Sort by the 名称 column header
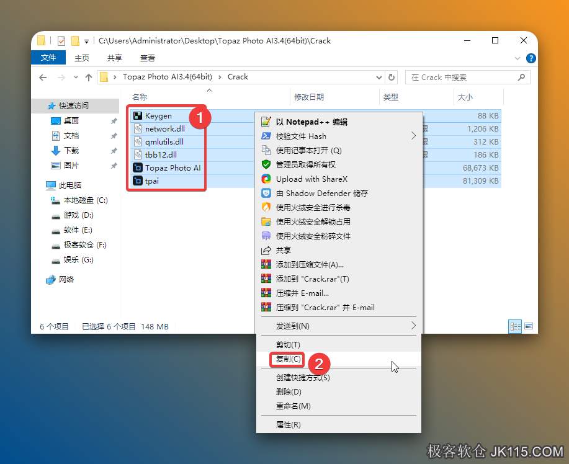Viewport: 569px width, 464px height. (140, 97)
